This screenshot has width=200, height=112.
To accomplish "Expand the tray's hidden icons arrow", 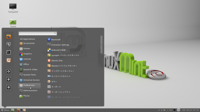I will click(x=159, y=110).
